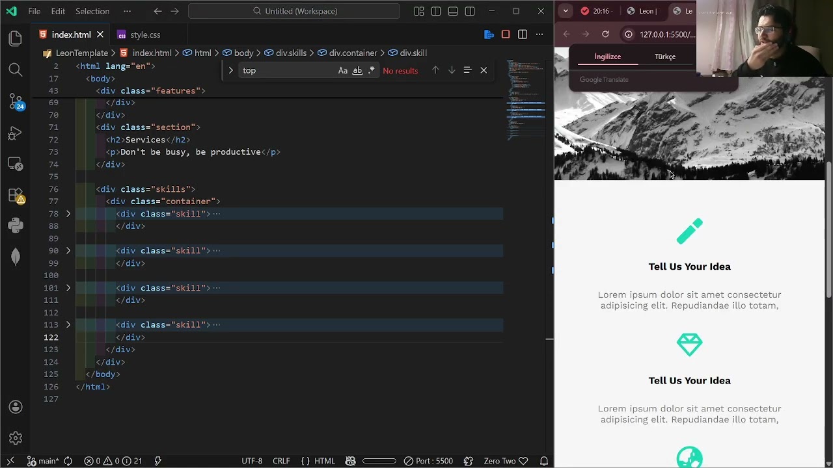Open the Python view in activity bar

click(16, 226)
